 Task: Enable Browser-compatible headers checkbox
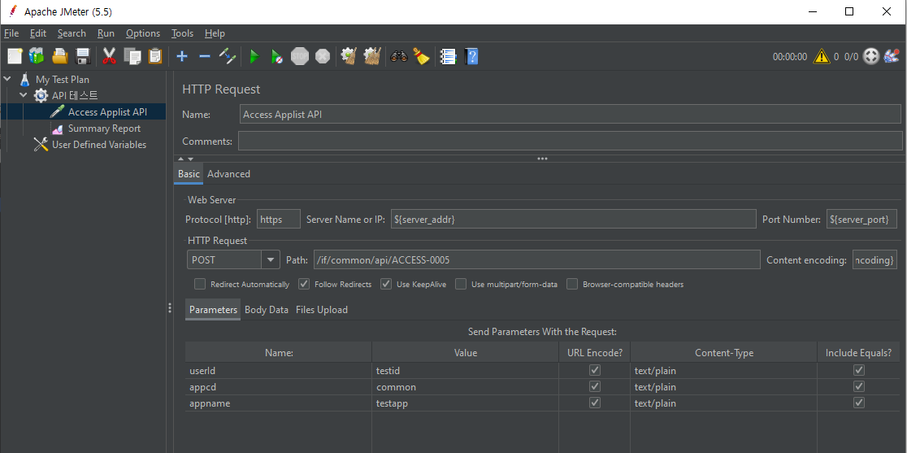(x=572, y=284)
